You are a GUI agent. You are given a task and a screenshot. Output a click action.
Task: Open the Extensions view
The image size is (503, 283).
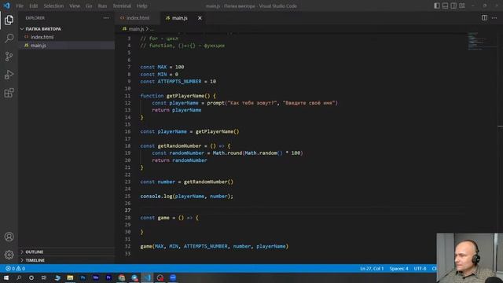coord(9,93)
